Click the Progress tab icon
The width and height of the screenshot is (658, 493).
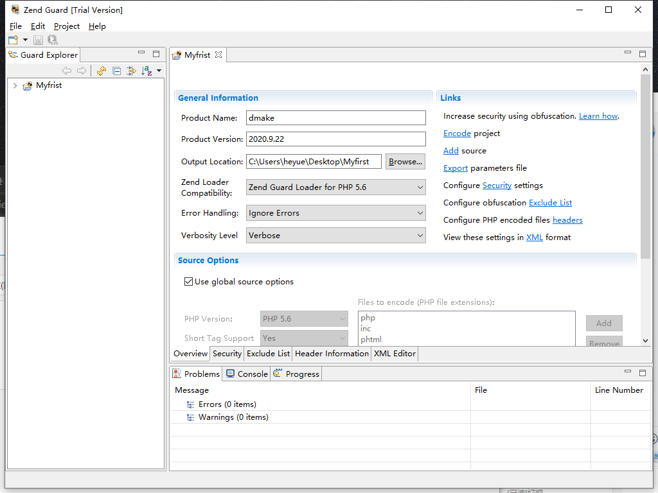pos(278,373)
